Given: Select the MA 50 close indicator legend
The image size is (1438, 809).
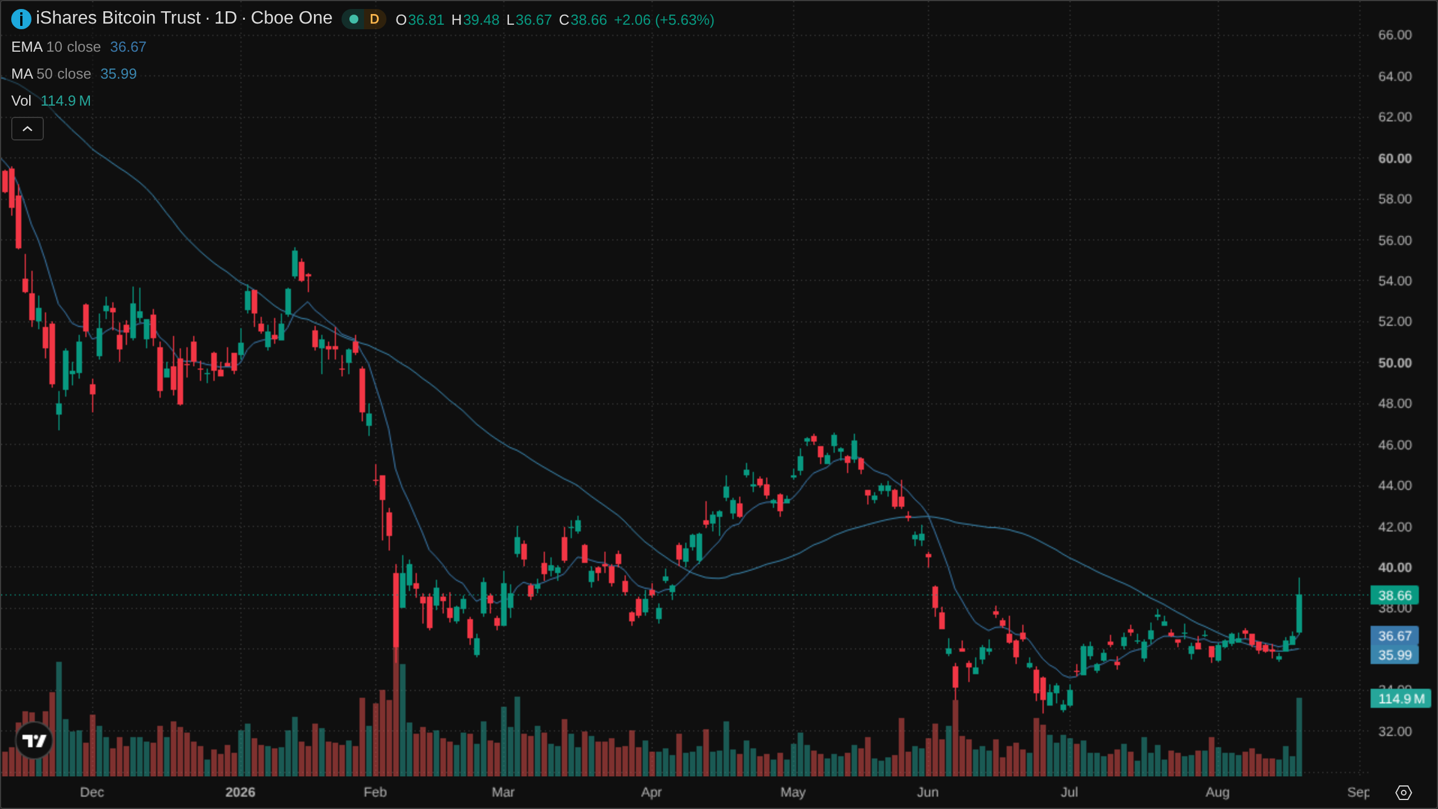Looking at the screenshot, I should pos(74,74).
